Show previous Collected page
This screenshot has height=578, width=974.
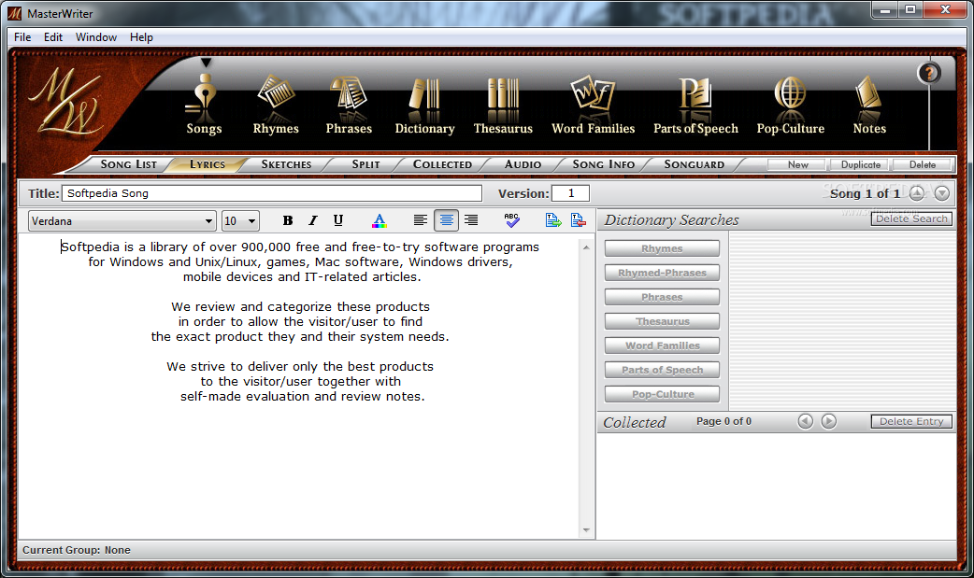805,421
